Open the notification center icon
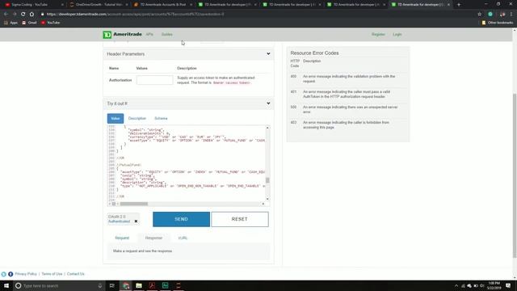The width and height of the screenshot is (517, 291). [x=508, y=285]
